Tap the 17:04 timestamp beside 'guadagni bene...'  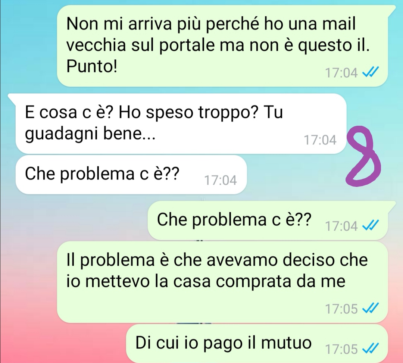click(x=320, y=140)
